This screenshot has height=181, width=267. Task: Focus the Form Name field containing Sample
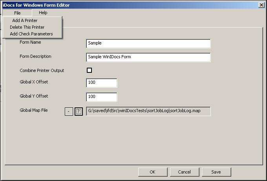[x=148, y=44]
